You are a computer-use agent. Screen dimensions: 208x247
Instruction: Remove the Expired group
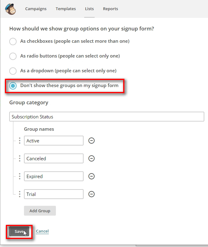pyautogui.click(x=91, y=176)
